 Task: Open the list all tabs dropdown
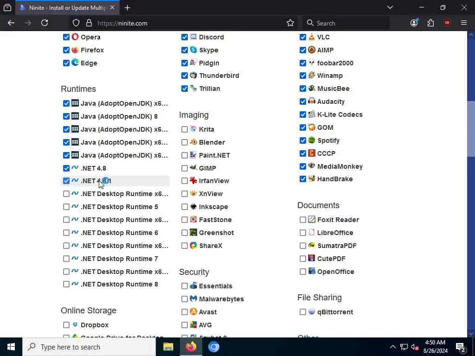[390, 7]
